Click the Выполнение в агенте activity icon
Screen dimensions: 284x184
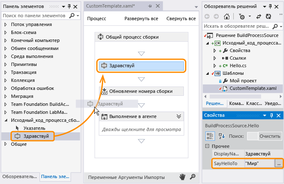click(104, 116)
